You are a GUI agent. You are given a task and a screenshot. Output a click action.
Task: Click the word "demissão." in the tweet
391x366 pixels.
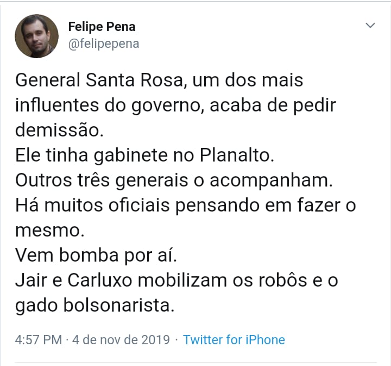click(58, 129)
